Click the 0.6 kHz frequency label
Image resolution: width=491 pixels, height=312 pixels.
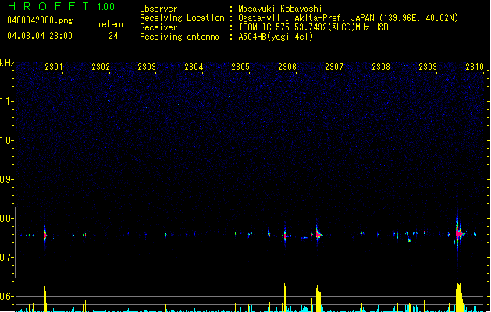[6, 296]
